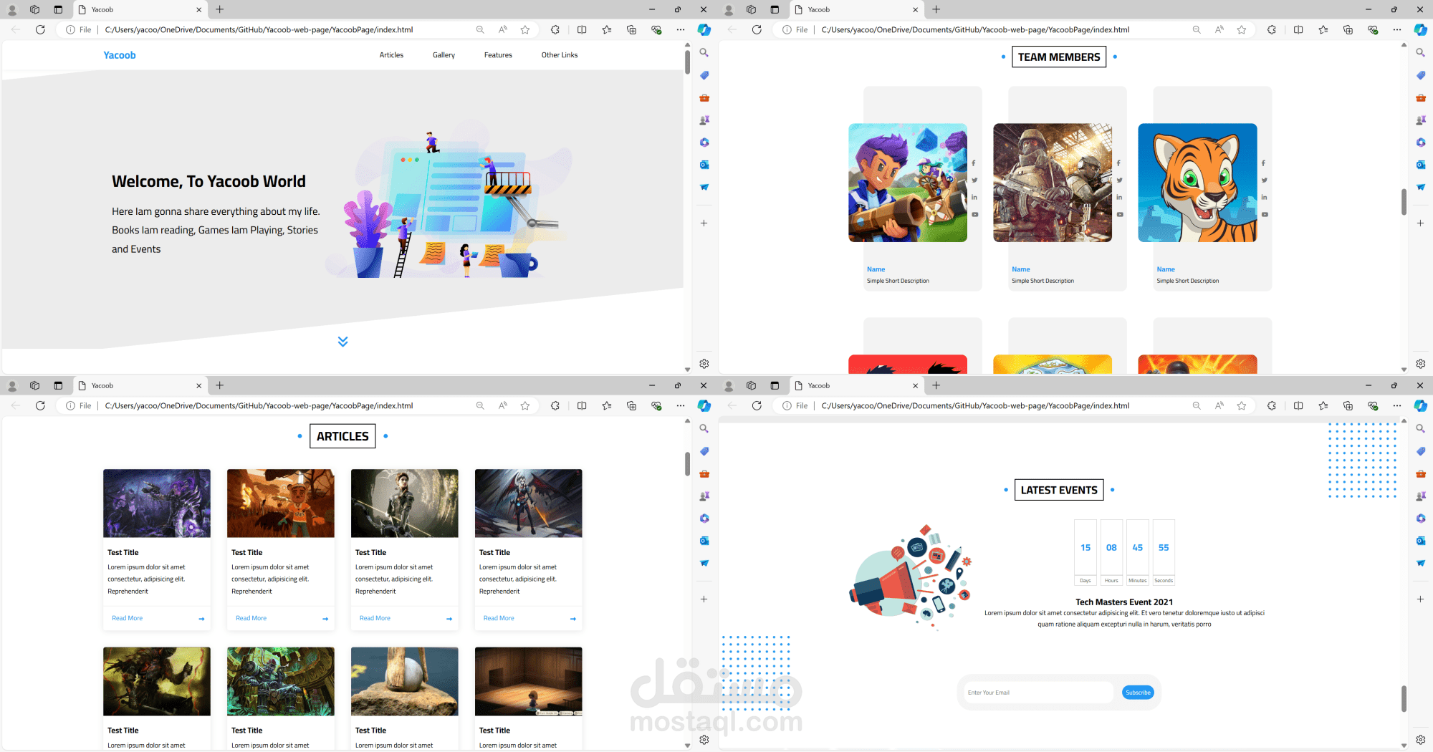Select Articles in the site navigation
1433x752 pixels.
coord(391,54)
